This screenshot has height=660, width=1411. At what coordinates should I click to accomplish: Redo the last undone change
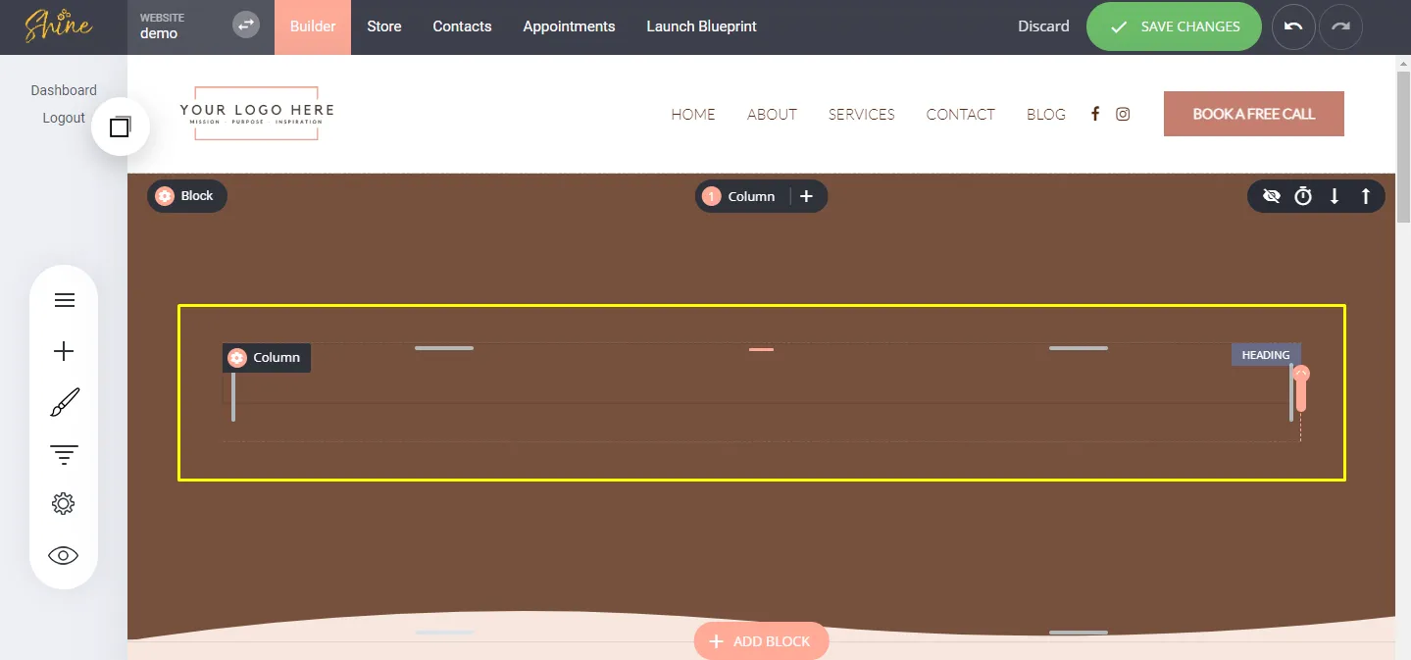pos(1340,26)
